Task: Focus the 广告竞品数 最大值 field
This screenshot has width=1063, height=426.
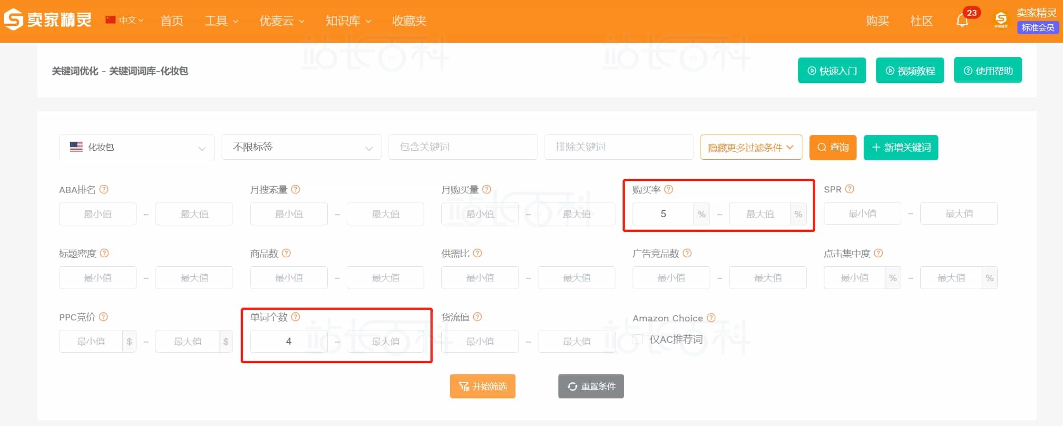Action: [768, 278]
